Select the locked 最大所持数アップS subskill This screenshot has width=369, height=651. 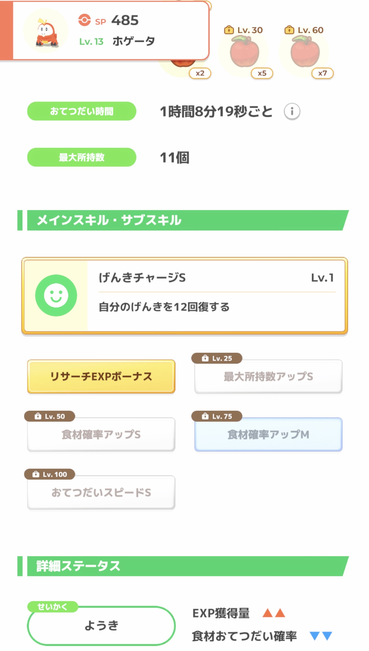tap(268, 376)
